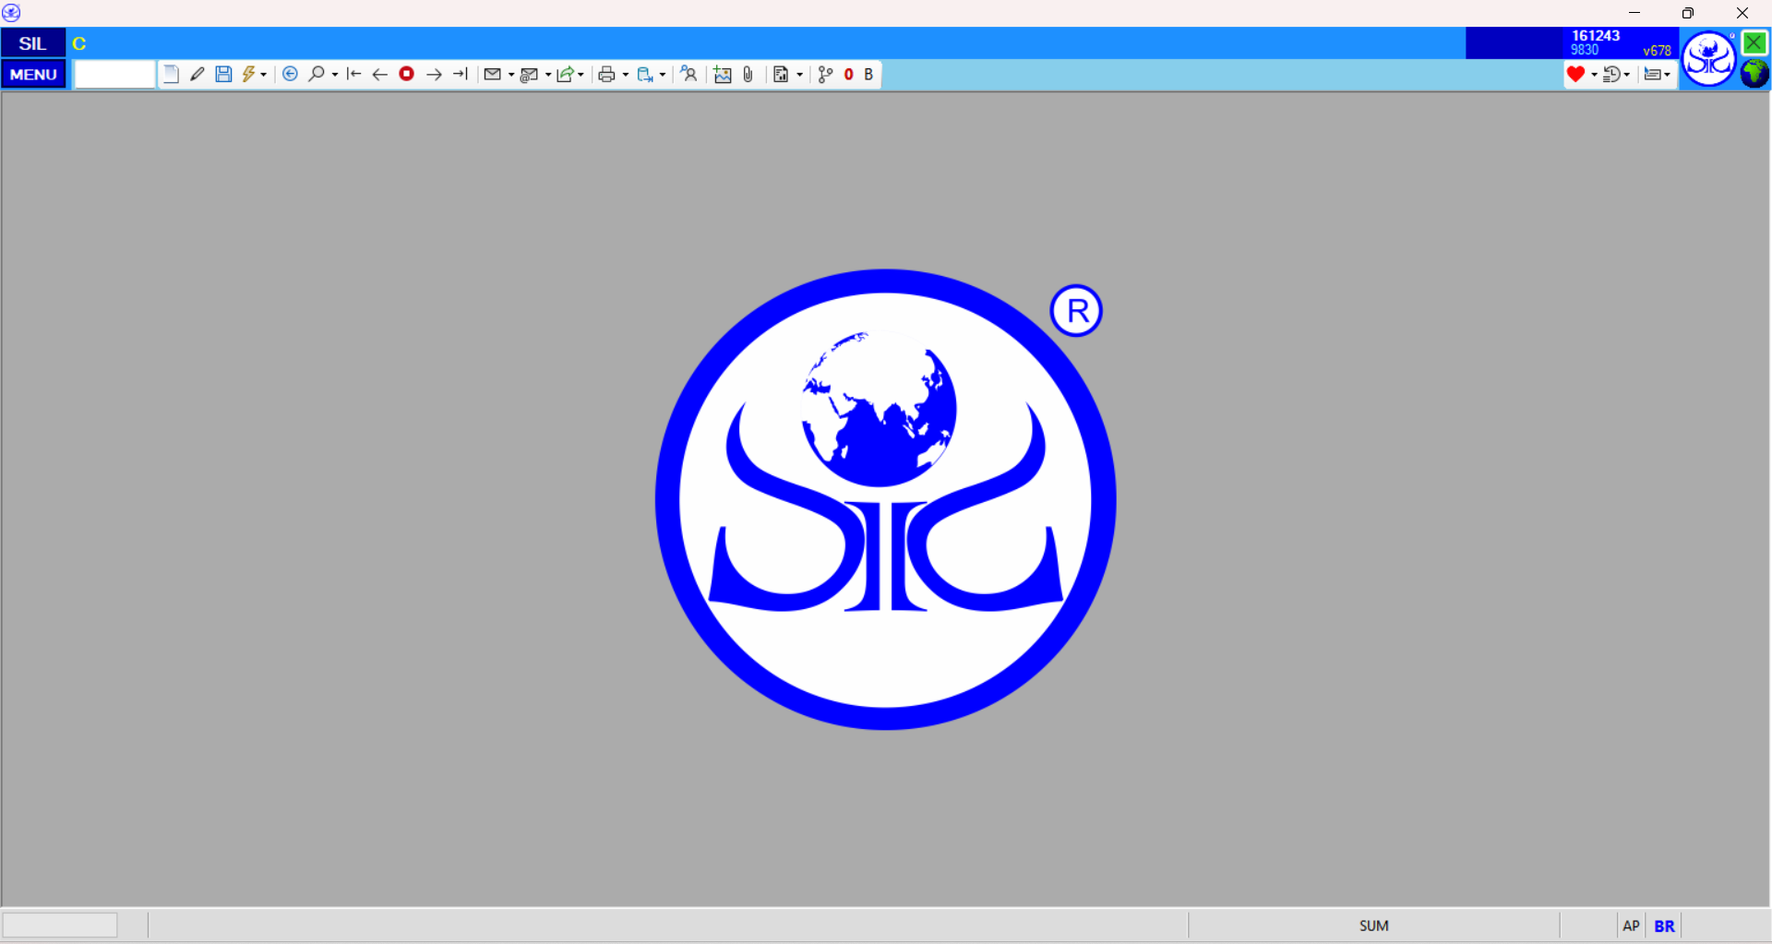
Task: Click the SUM status bar entry
Action: point(1374,926)
